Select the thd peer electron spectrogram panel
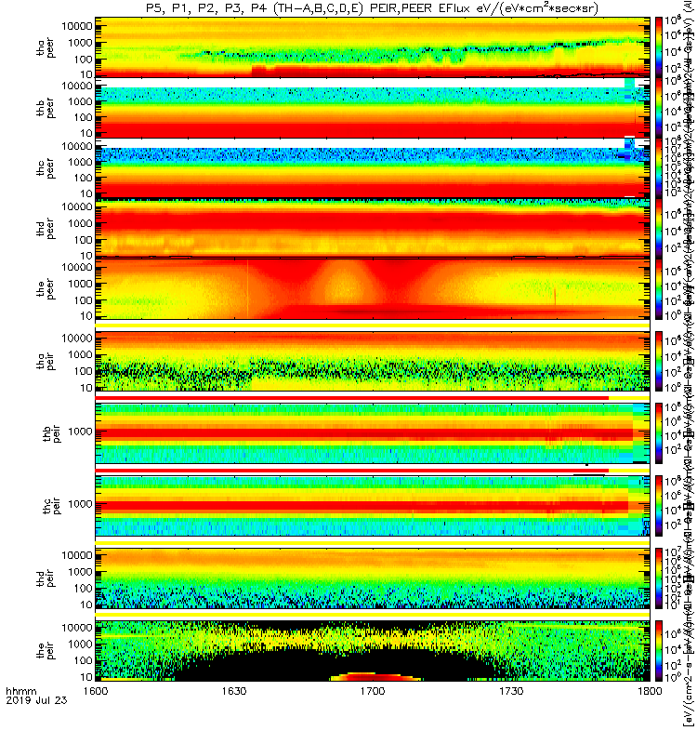This screenshot has height=744, width=697. [x=373, y=229]
